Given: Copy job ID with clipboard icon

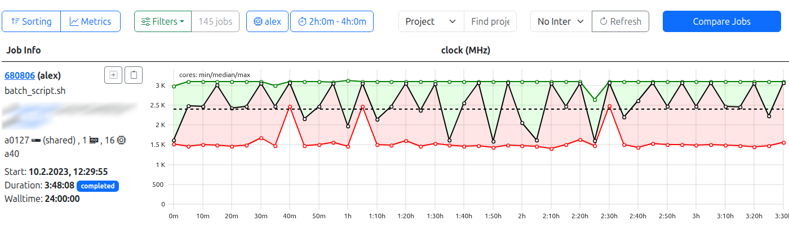Looking at the screenshot, I should click(x=134, y=75).
